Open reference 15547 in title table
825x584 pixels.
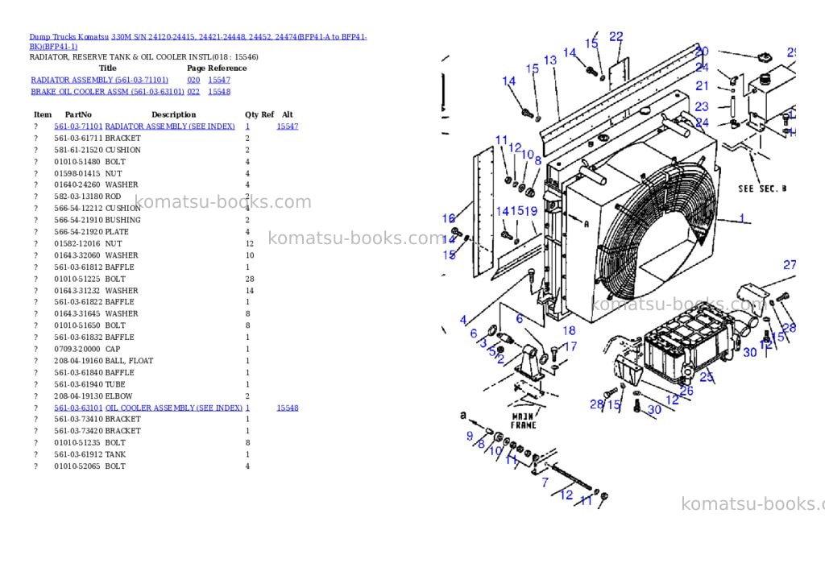(x=219, y=80)
